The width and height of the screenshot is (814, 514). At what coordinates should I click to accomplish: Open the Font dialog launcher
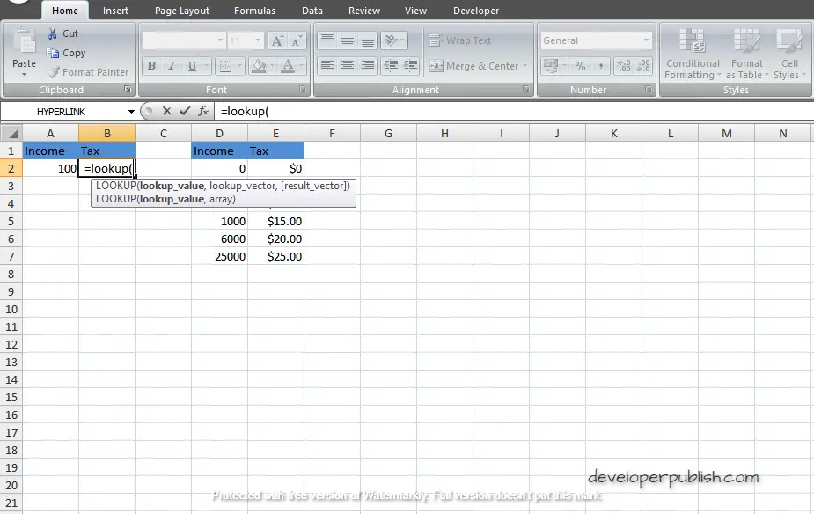303,89
